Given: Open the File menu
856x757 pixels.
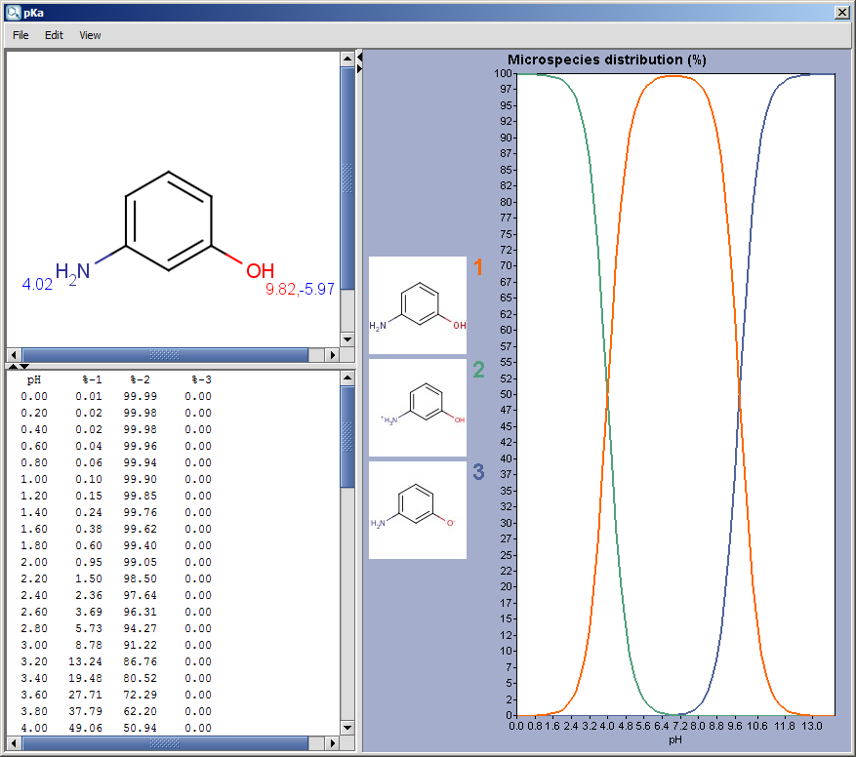Looking at the screenshot, I should [20, 35].
